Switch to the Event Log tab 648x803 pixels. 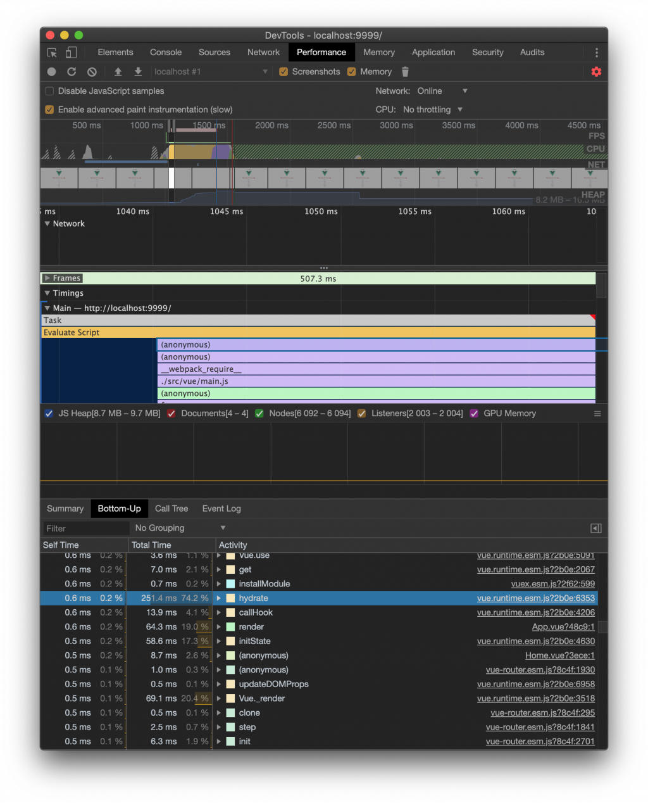[221, 509]
